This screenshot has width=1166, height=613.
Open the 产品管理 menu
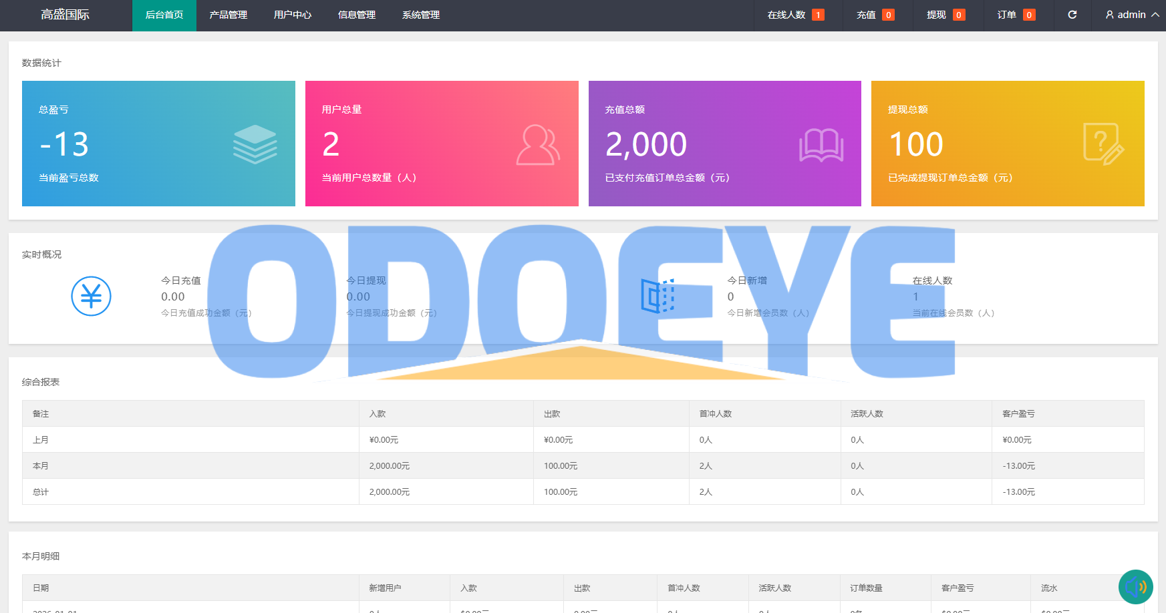point(228,15)
